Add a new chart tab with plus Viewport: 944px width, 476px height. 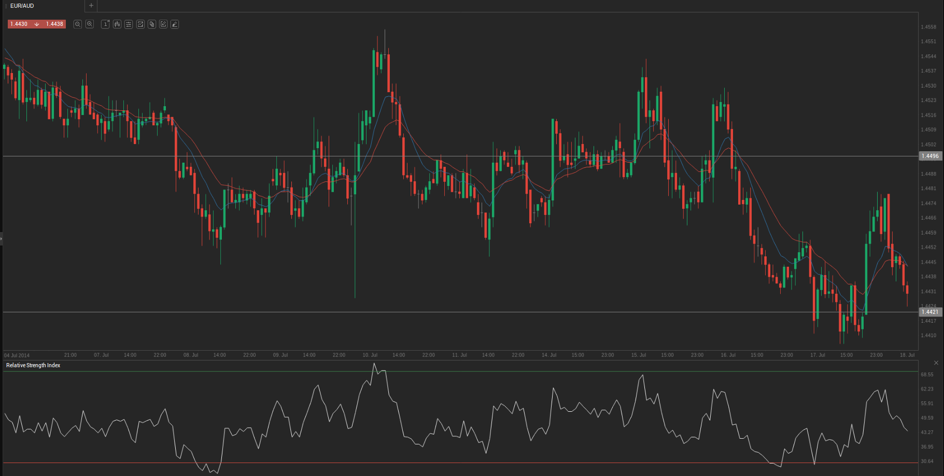(x=91, y=6)
